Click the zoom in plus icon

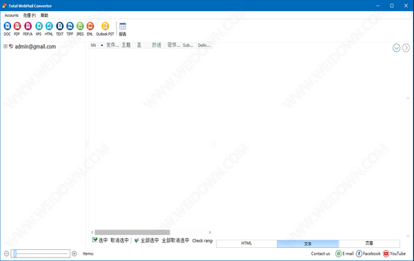[75, 253]
